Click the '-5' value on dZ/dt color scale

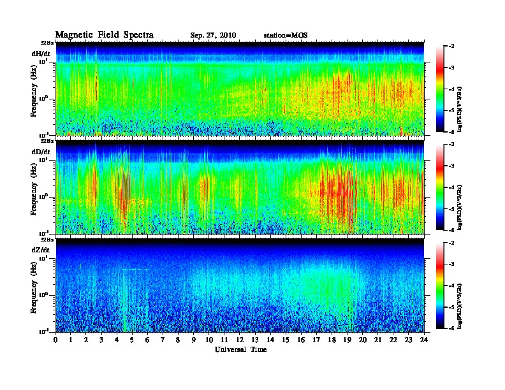451,307
